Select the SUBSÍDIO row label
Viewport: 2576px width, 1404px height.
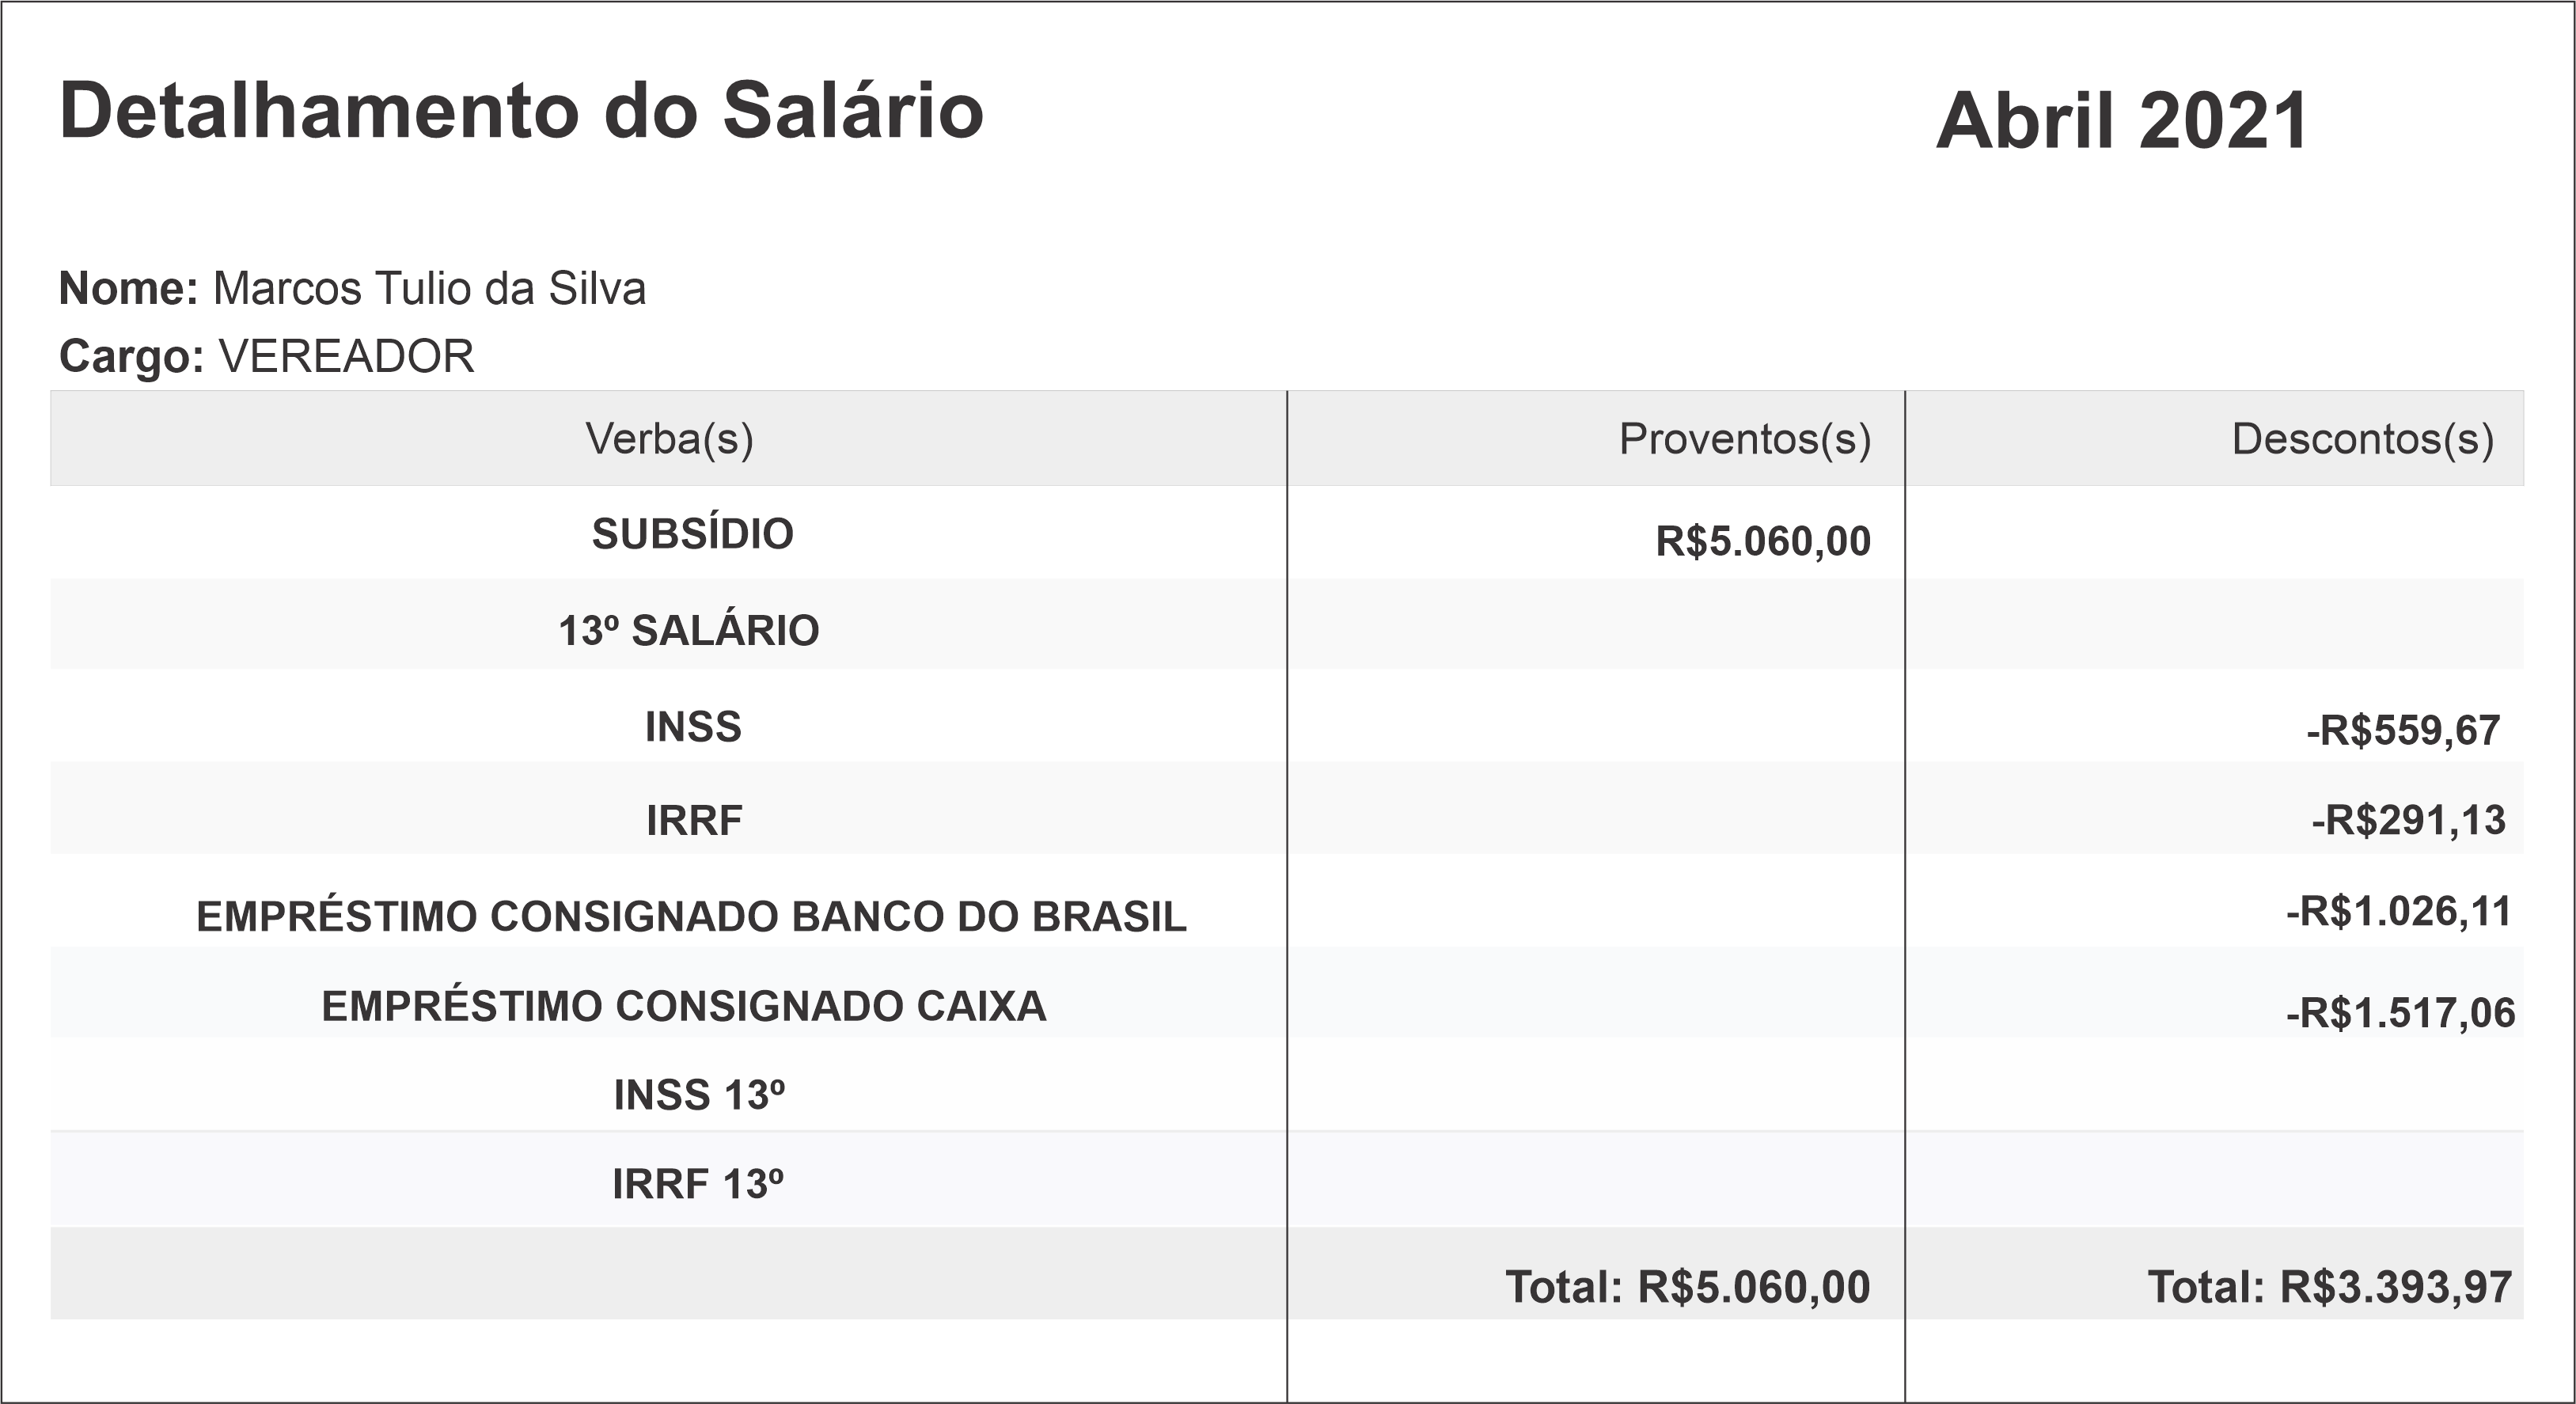[x=692, y=534]
